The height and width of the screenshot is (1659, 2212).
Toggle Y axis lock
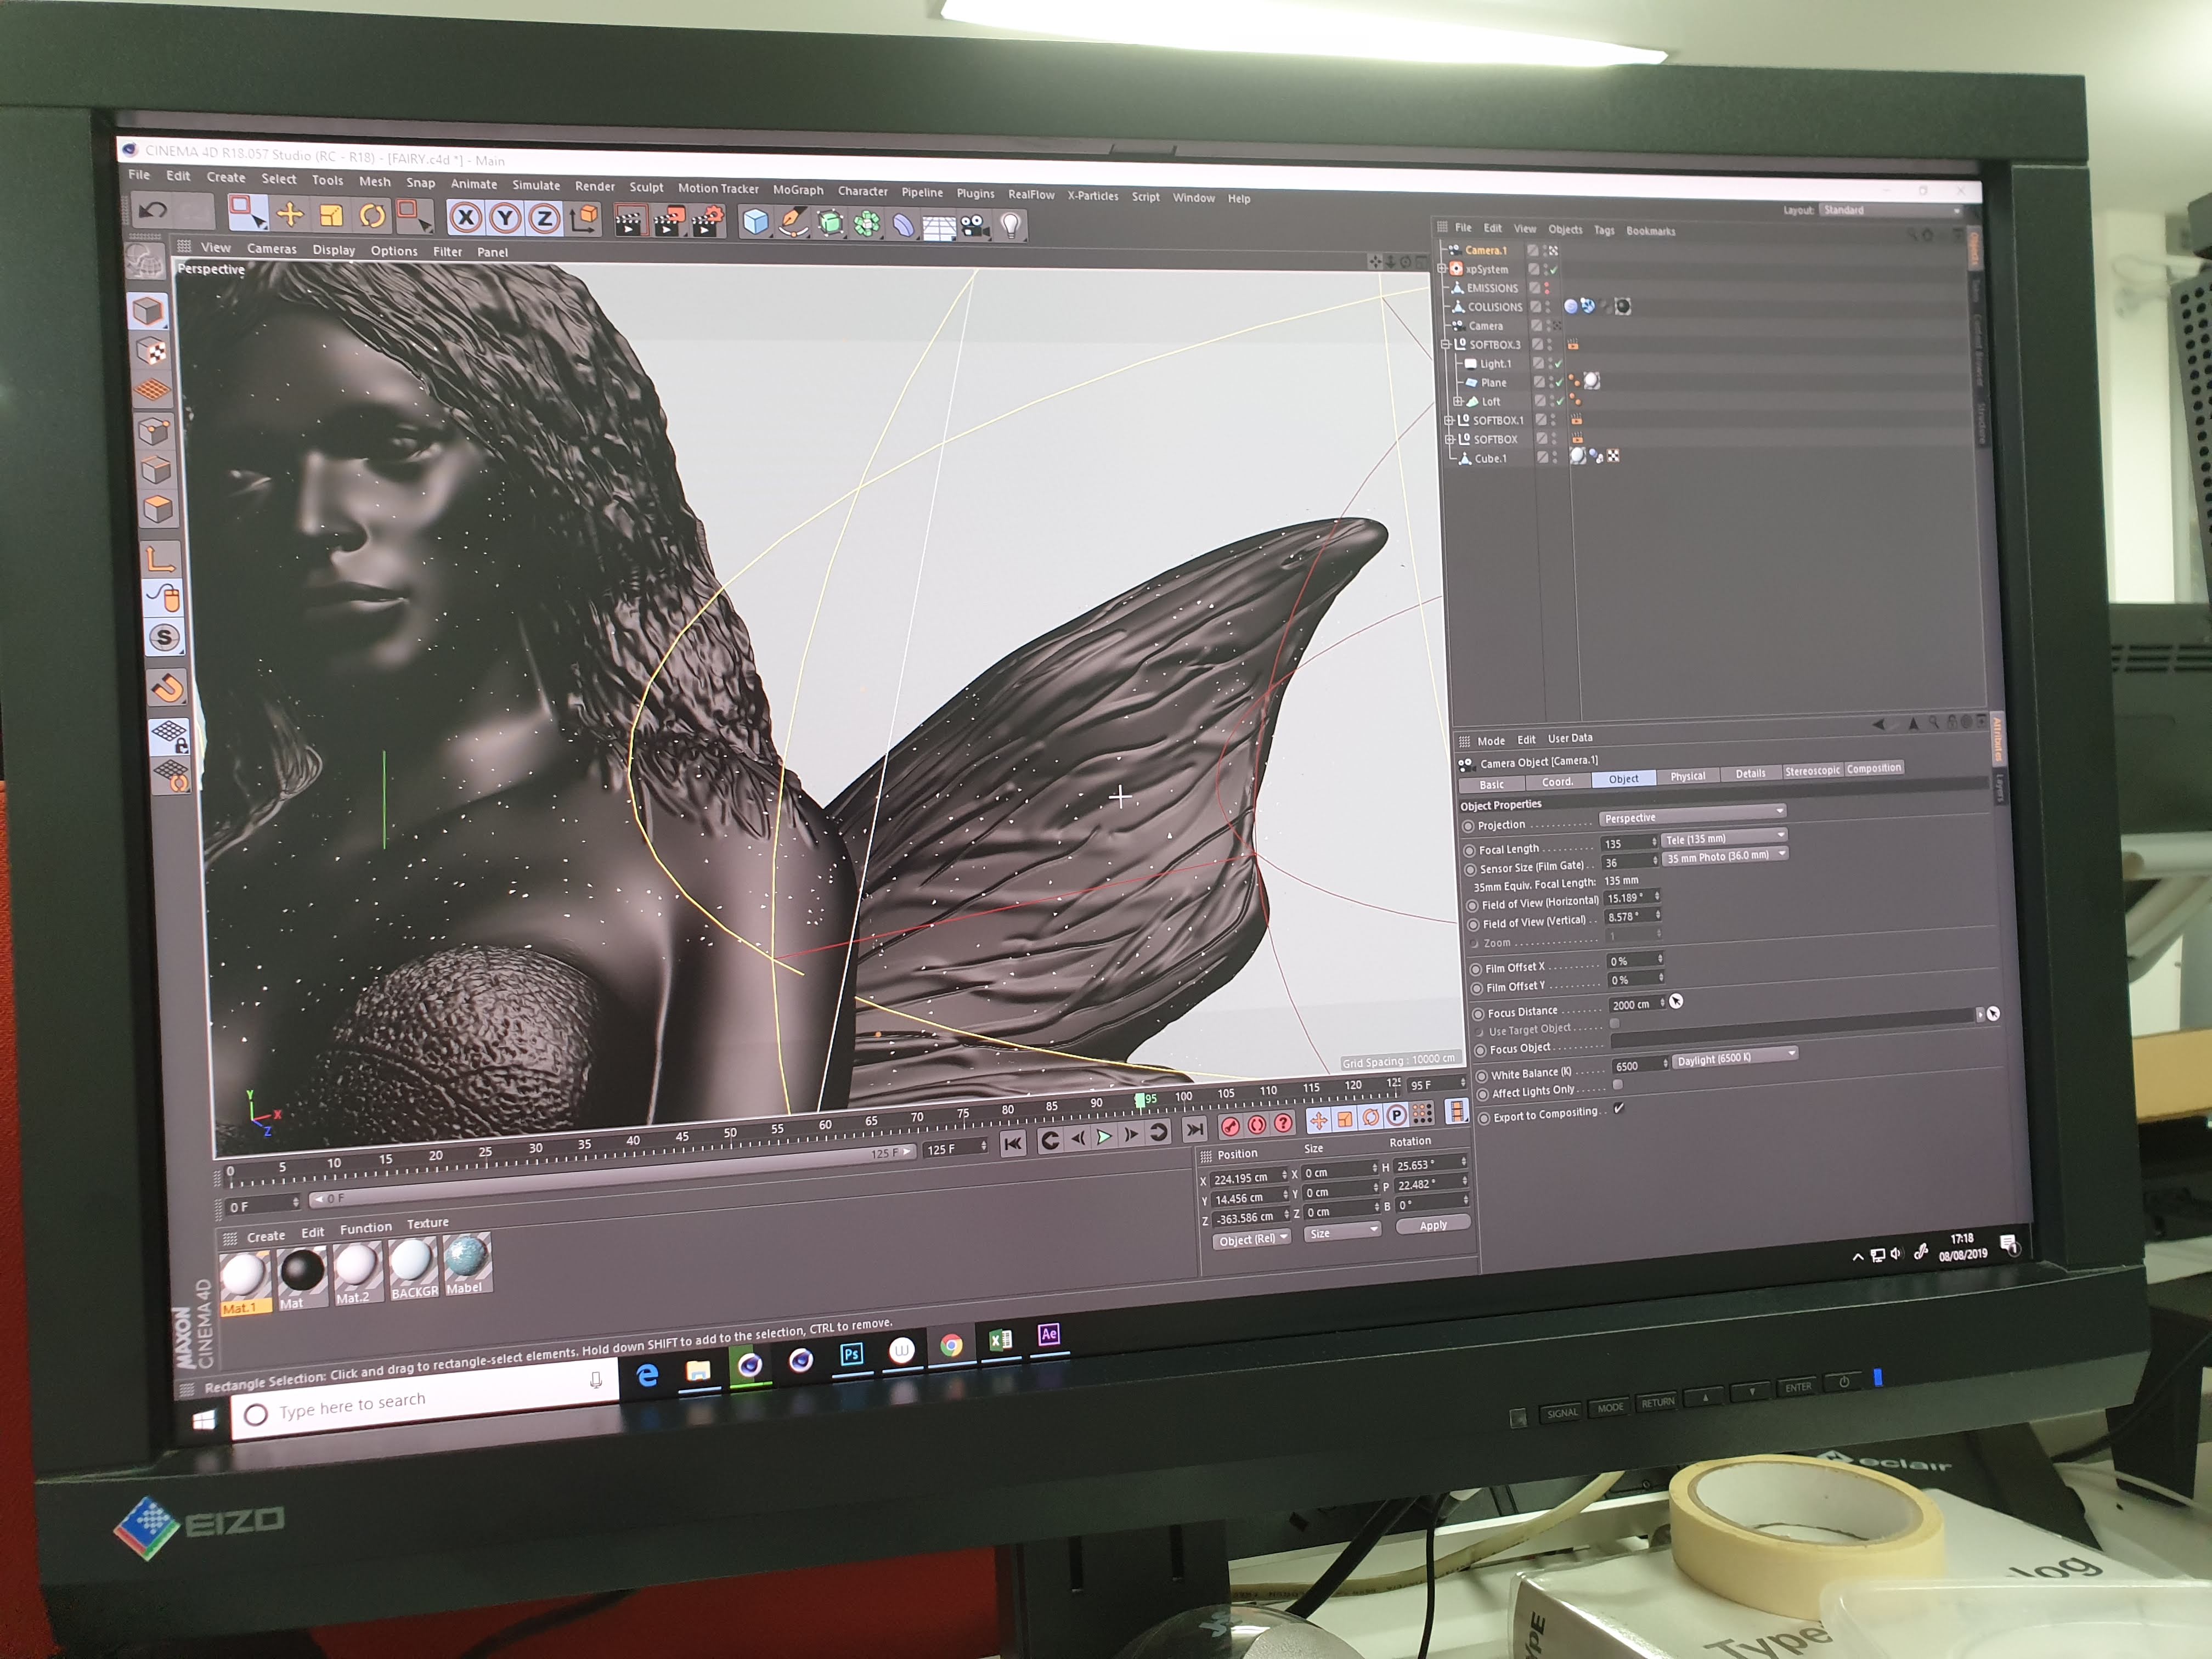[x=505, y=218]
